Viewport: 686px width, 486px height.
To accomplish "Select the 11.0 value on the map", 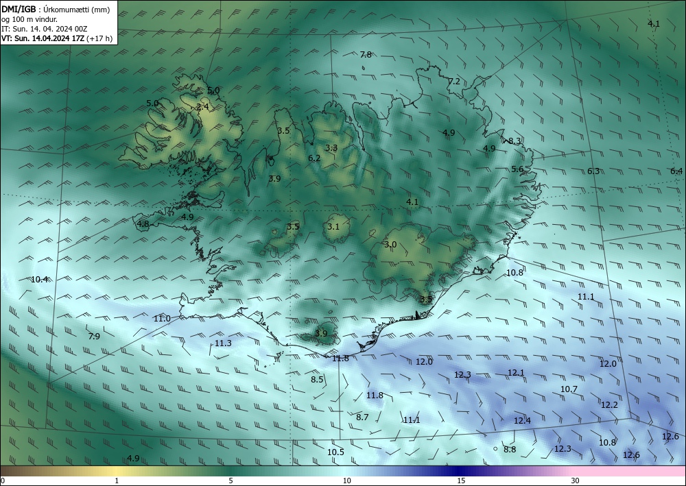I will [162, 319].
